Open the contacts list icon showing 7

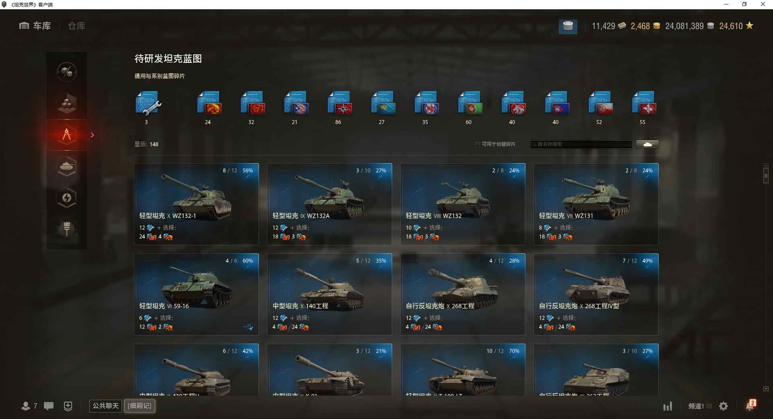click(x=29, y=406)
